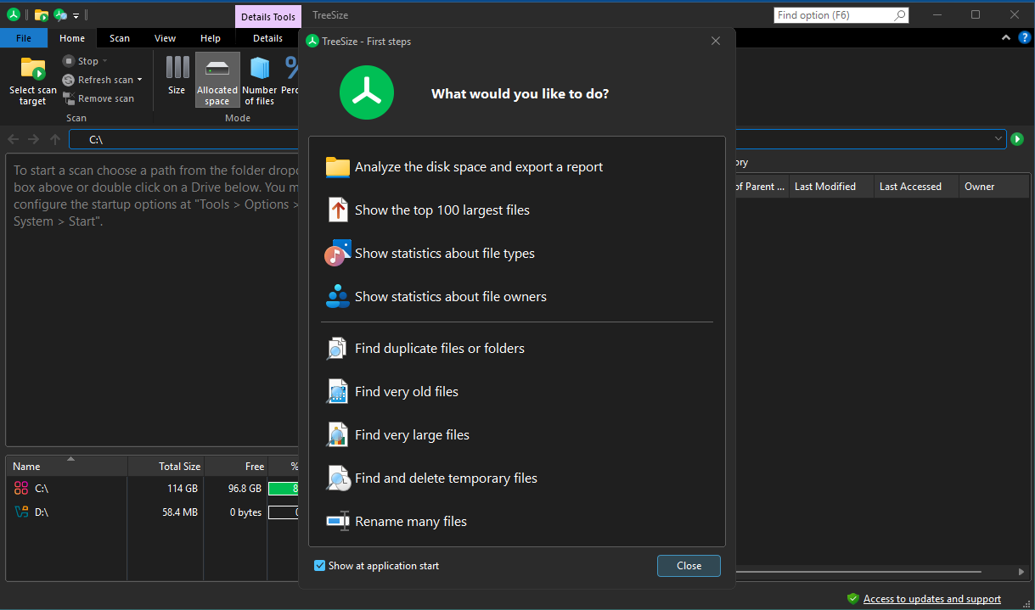
Task: Choose Analyze the disk space and export a report
Action: tap(516, 166)
